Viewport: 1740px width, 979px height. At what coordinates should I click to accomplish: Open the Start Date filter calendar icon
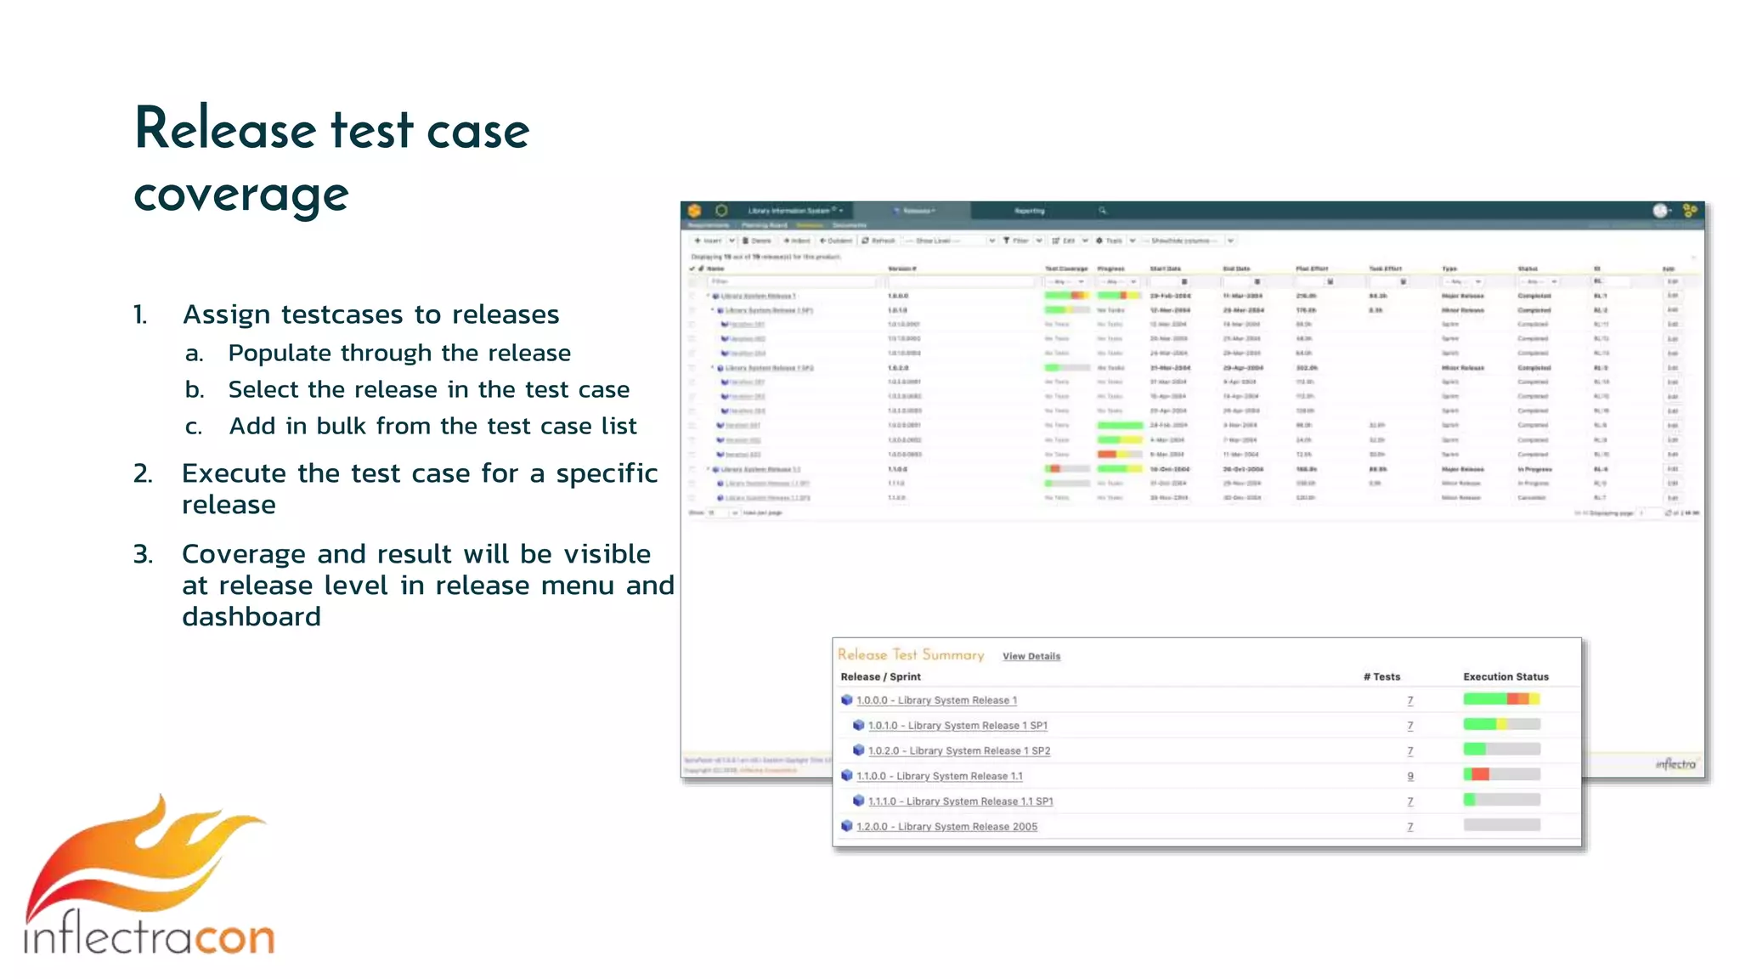(x=1184, y=282)
